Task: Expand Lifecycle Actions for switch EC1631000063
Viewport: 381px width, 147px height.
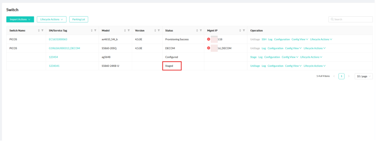Action: click(321, 39)
